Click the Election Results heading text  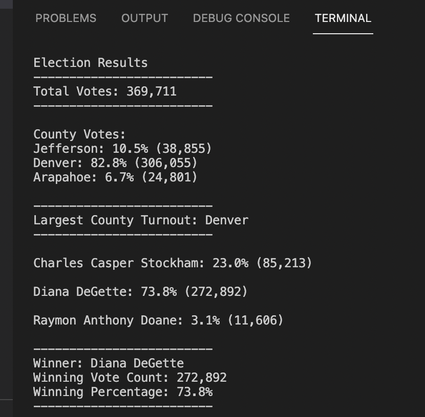click(x=90, y=62)
